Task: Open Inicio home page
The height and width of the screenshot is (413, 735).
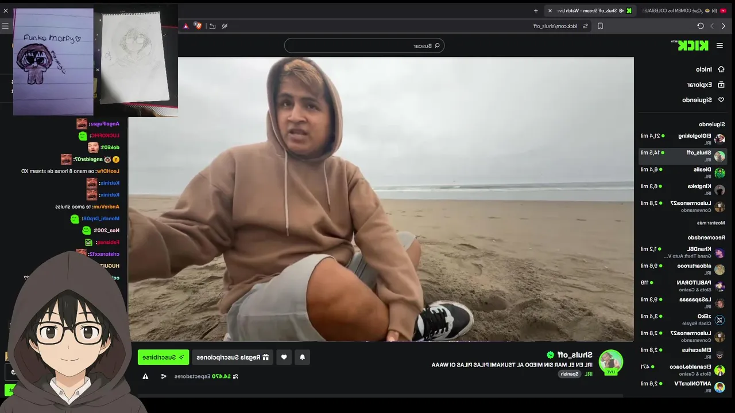Action: click(710, 69)
